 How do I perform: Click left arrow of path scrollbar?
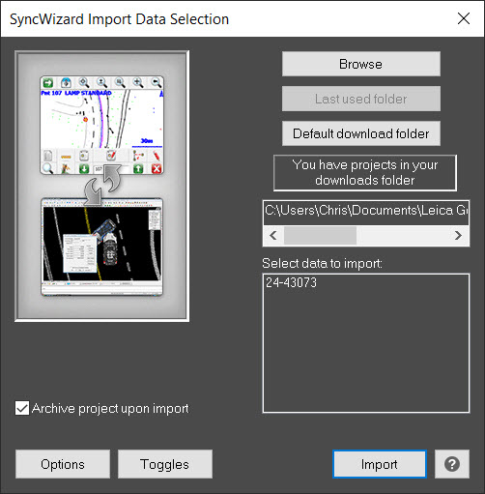coord(273,236)
